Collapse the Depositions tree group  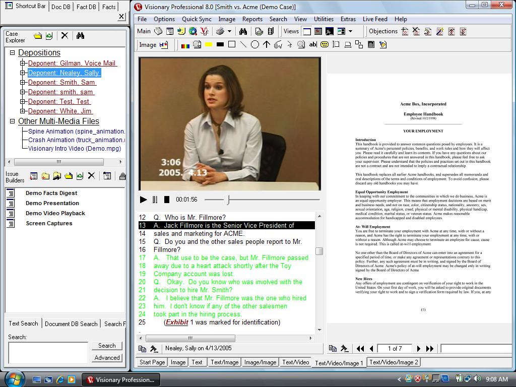point(13,53)
